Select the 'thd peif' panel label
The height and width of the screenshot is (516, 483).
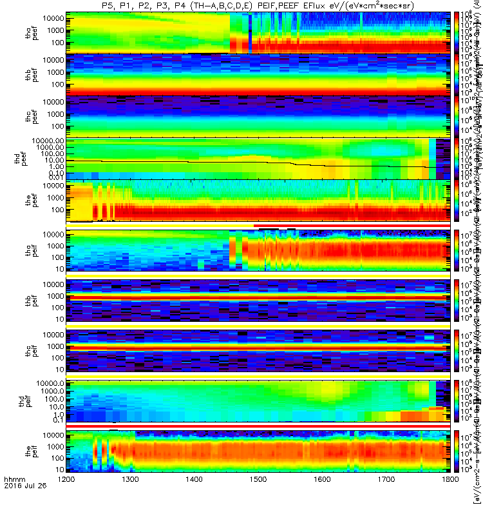[x=25, y=401]
